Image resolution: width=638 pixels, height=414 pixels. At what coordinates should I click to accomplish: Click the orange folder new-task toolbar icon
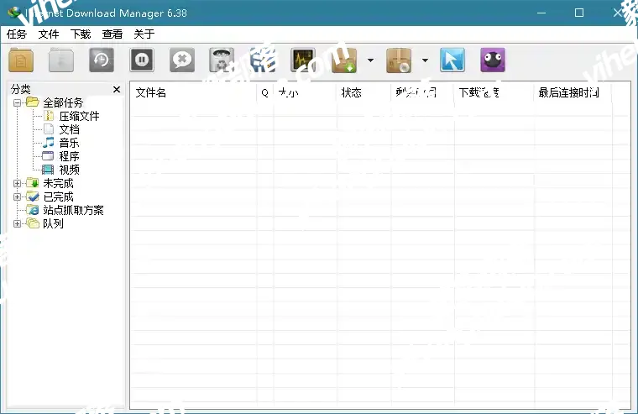tap(21, 60)
